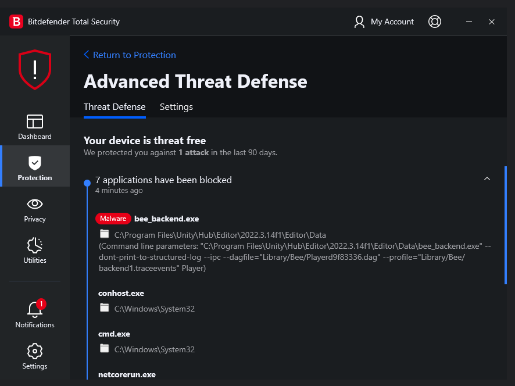Click the Bitdefender logo in title bar

click(16, 22)
